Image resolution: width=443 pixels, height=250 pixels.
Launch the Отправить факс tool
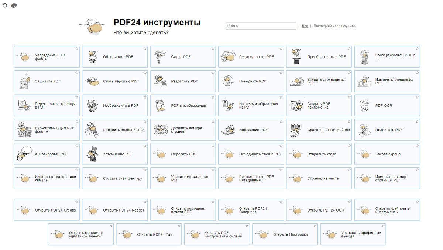319,154
